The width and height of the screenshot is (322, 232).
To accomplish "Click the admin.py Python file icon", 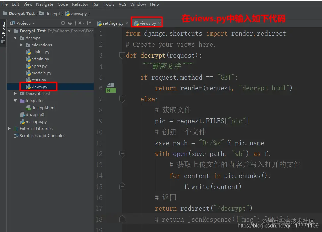I will click(x=28, y=59).
